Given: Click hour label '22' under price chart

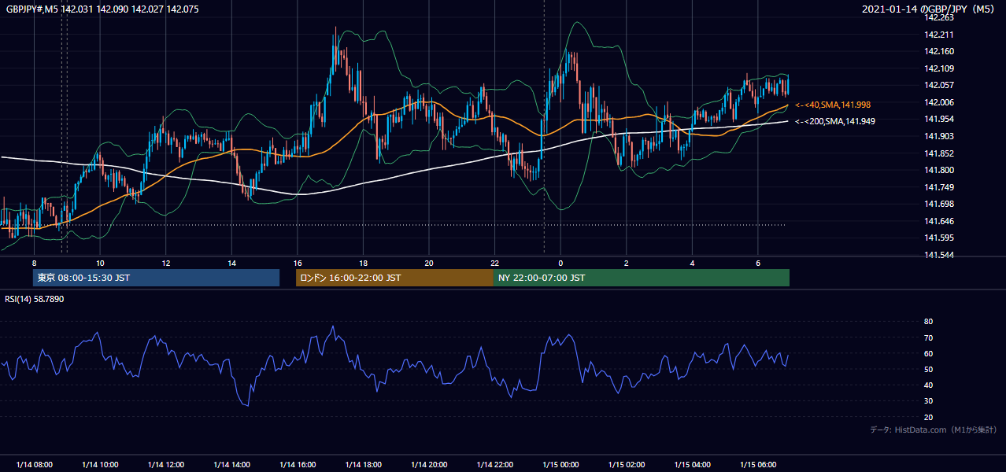Looking at the screenshot, I should [494, 263].
